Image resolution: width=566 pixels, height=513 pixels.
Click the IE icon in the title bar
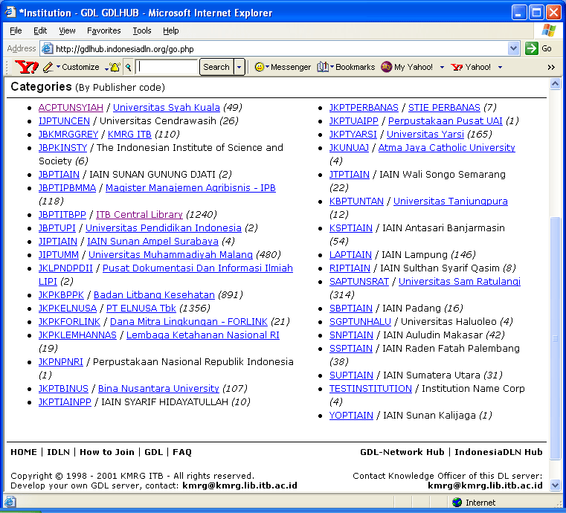coord(10,12)
